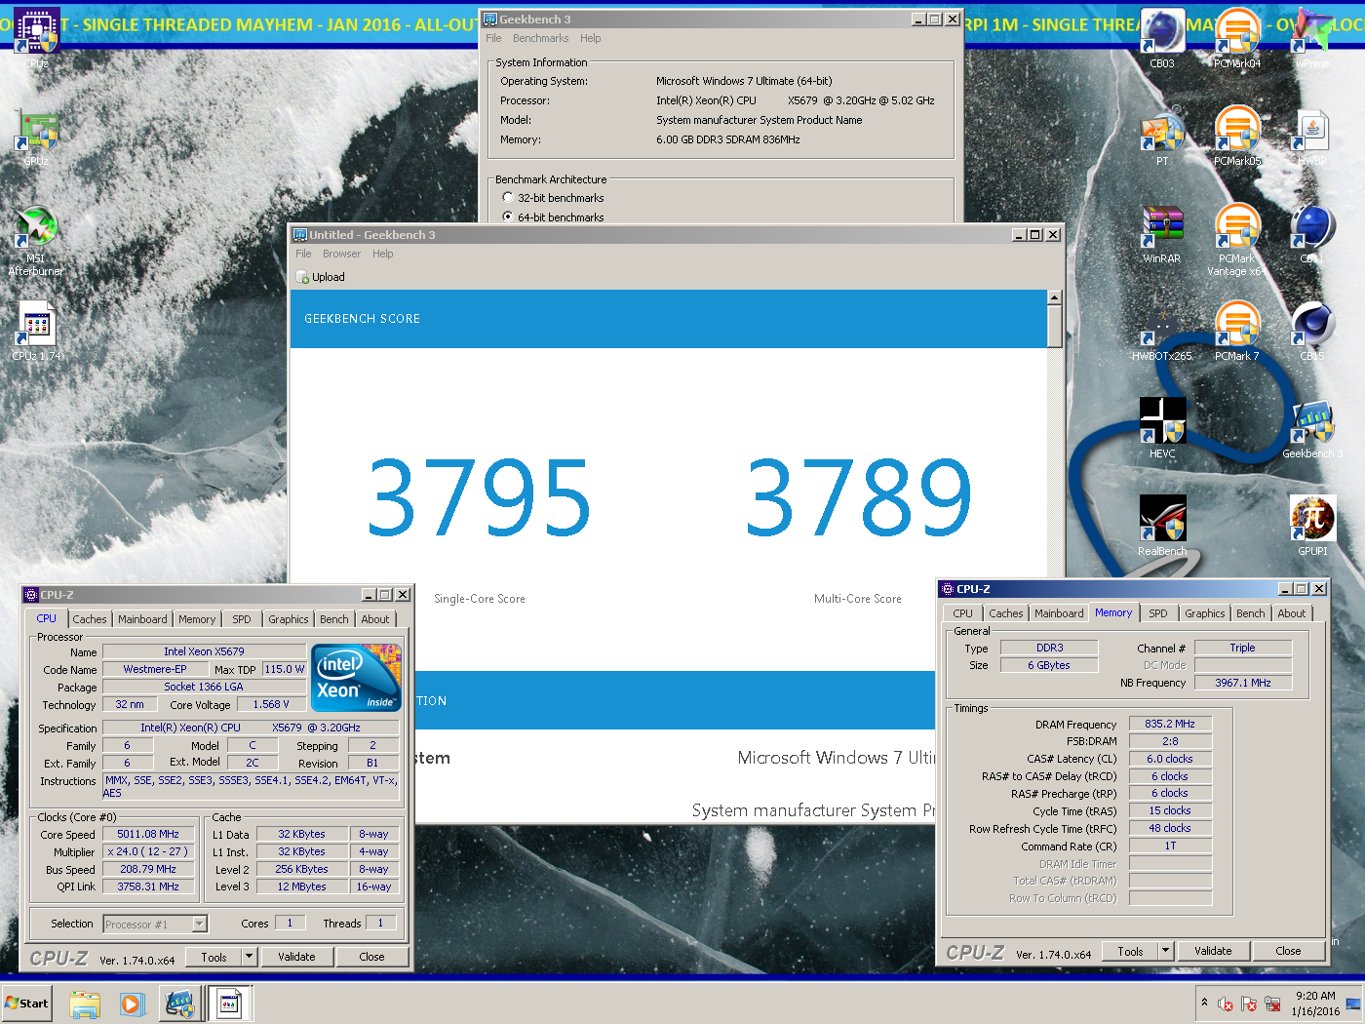
Task: Select the CB11 desktop icon
Action: click(1312, 231)
